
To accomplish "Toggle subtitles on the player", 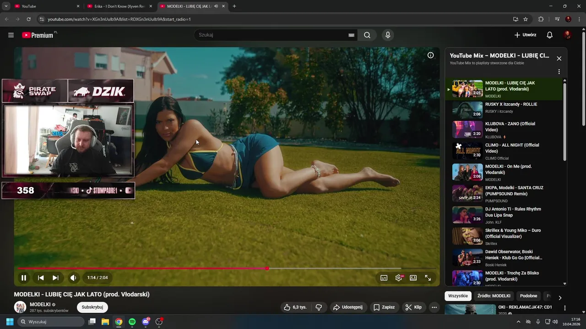I will [x=384, y=278].
